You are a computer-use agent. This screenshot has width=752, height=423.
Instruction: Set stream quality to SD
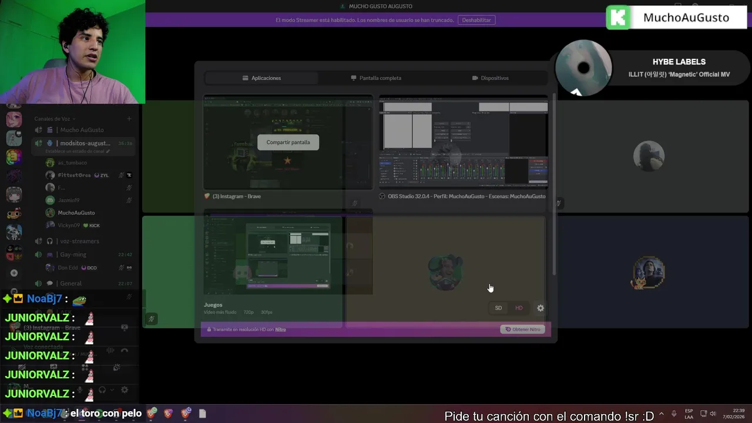pyautogui.click(x=498, y=308)
